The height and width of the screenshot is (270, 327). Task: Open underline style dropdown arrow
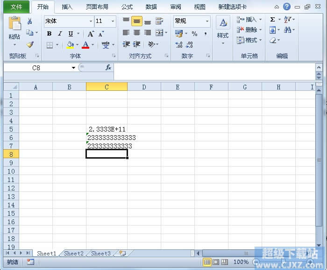(x=78, y=34)
